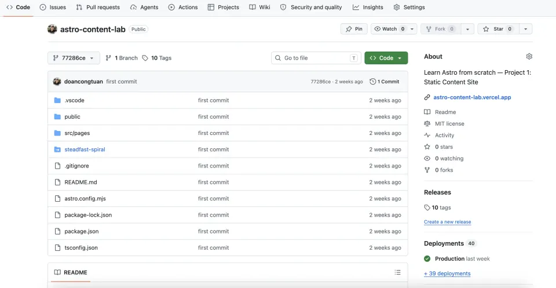This screenshot has width=556, height=288.
Task: Click the repository owner avatar
Action: click(x=52, y=29)
